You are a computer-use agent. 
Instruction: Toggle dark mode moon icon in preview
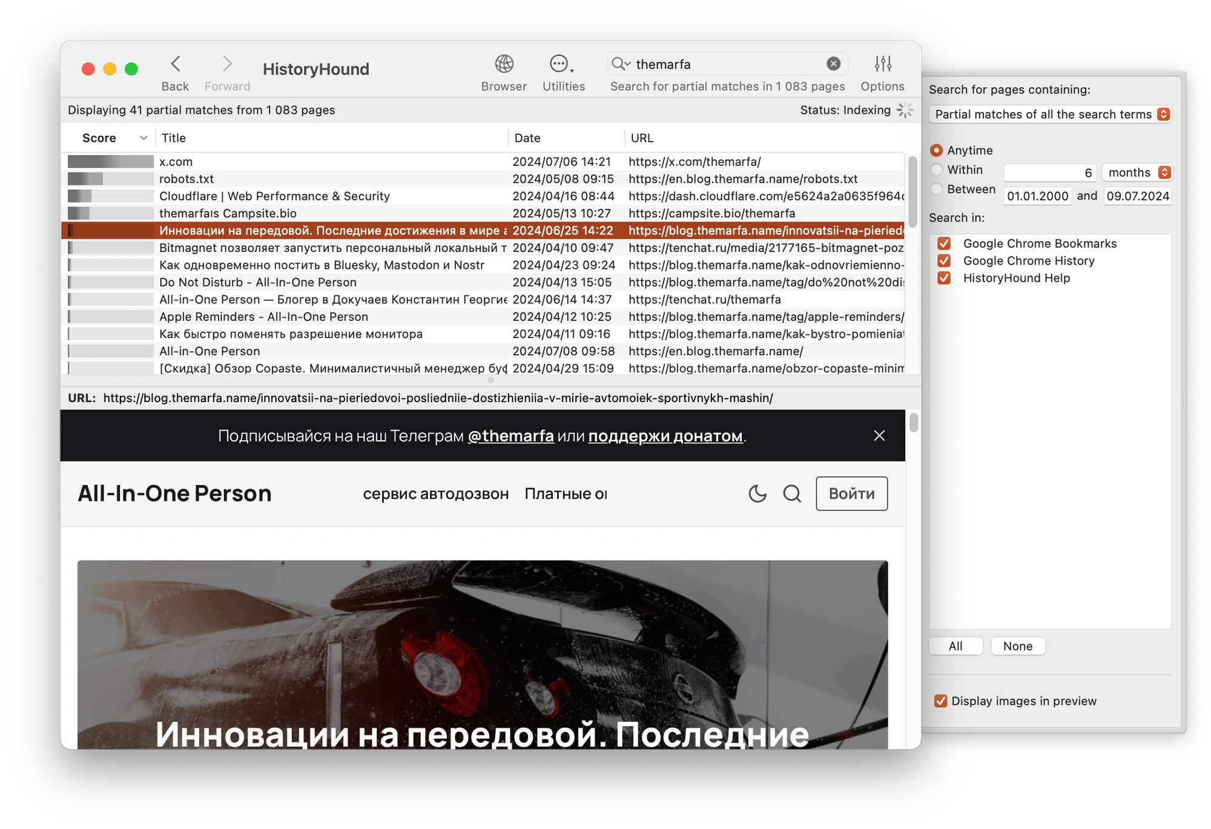(x=757, y=494)
